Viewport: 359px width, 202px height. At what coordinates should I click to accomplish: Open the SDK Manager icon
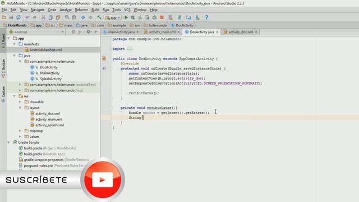pos(197,17)
